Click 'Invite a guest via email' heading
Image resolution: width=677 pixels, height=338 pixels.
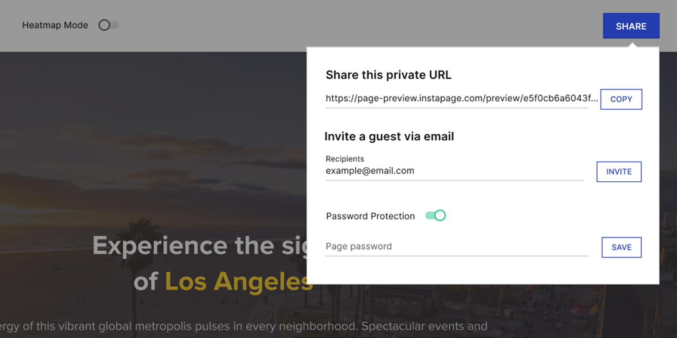coord(389,137)
